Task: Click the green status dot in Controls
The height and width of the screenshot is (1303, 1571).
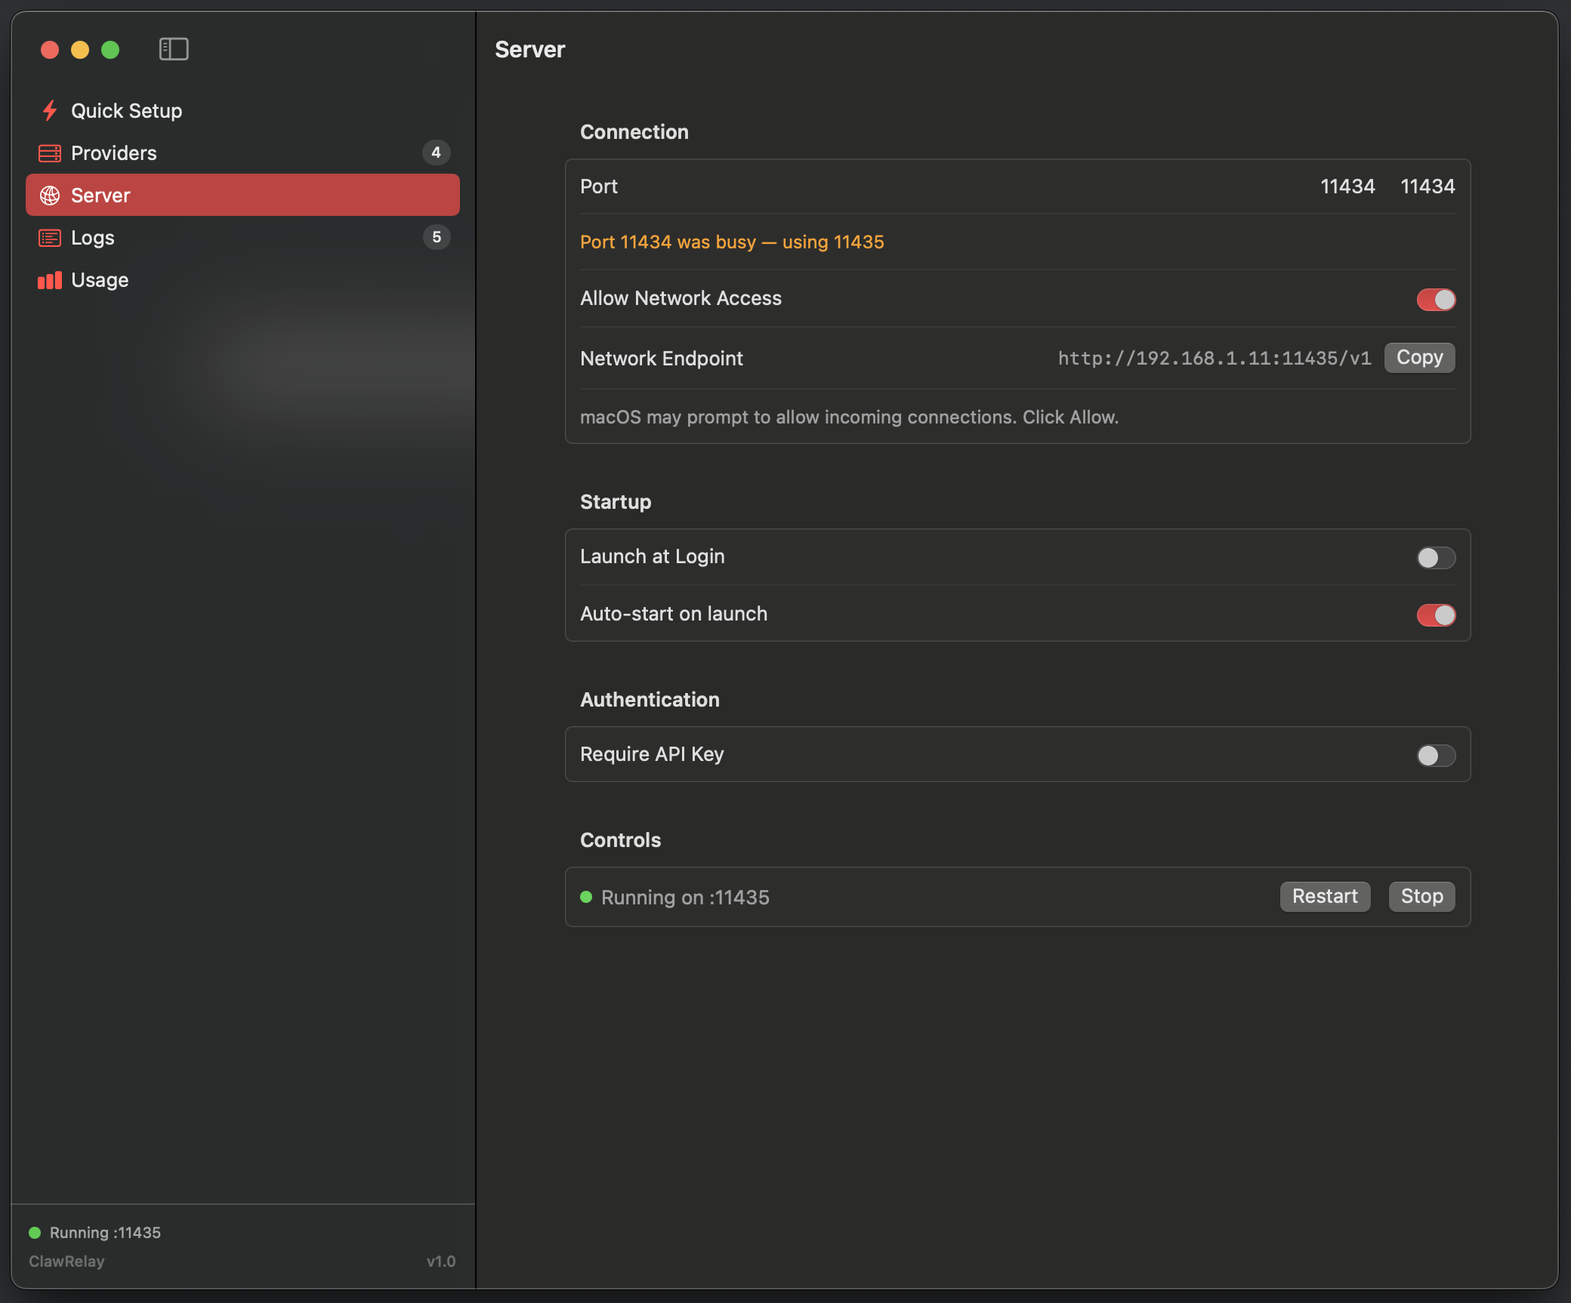Action: [x=586, y=897]
